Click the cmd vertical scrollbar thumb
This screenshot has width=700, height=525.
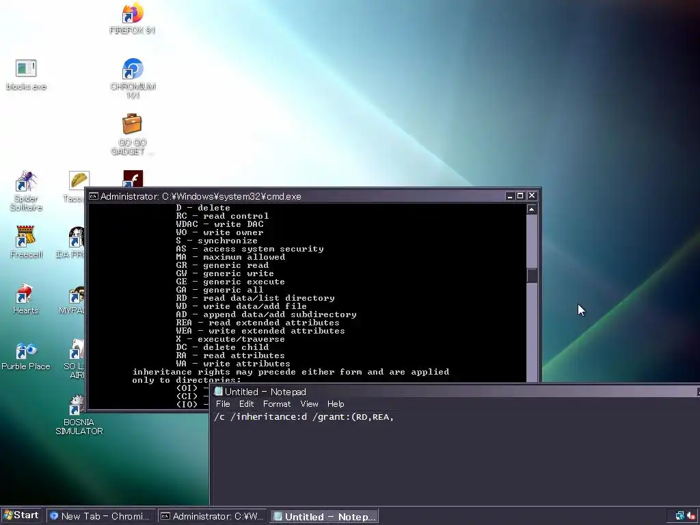[532, 275]
